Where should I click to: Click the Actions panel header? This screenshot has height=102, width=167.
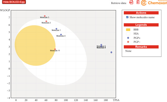[x=141, y=13]
